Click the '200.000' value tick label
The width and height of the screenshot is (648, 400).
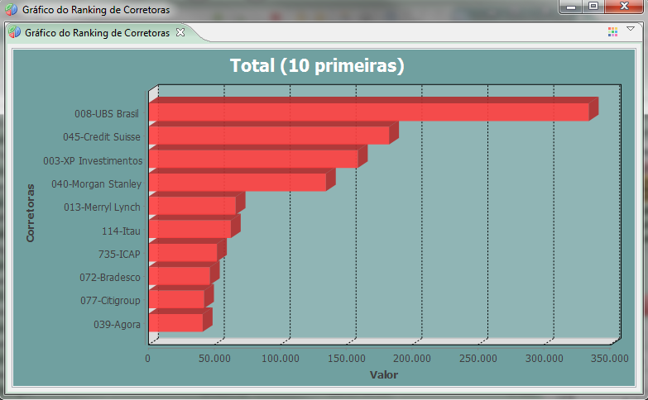(x=412, y=358)
